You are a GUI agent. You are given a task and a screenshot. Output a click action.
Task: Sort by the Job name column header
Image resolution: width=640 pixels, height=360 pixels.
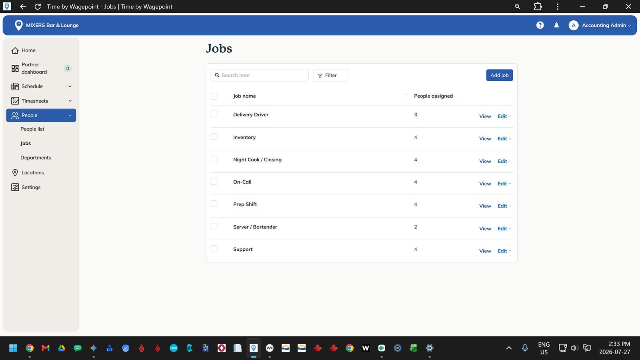pos(244,96)
